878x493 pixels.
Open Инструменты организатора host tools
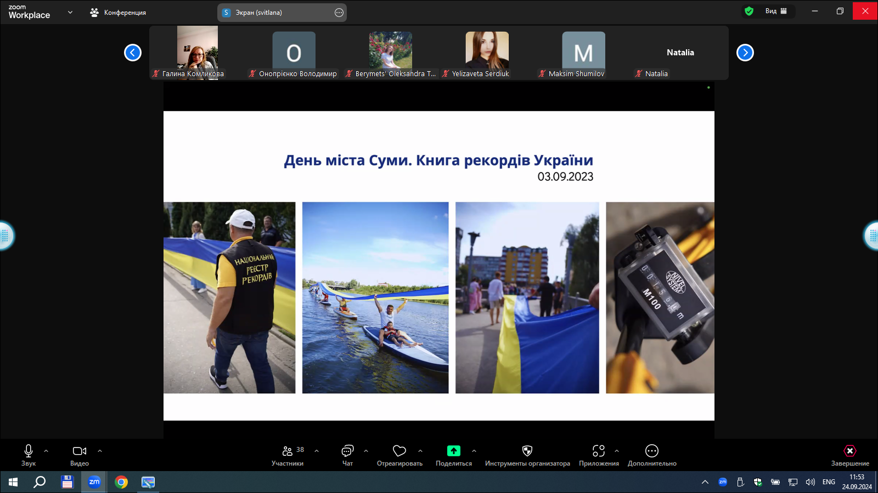pos(527,451)
